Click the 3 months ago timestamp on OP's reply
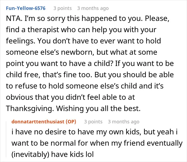Viewport: 187px width, 162px height. click(x=123, y=122)
